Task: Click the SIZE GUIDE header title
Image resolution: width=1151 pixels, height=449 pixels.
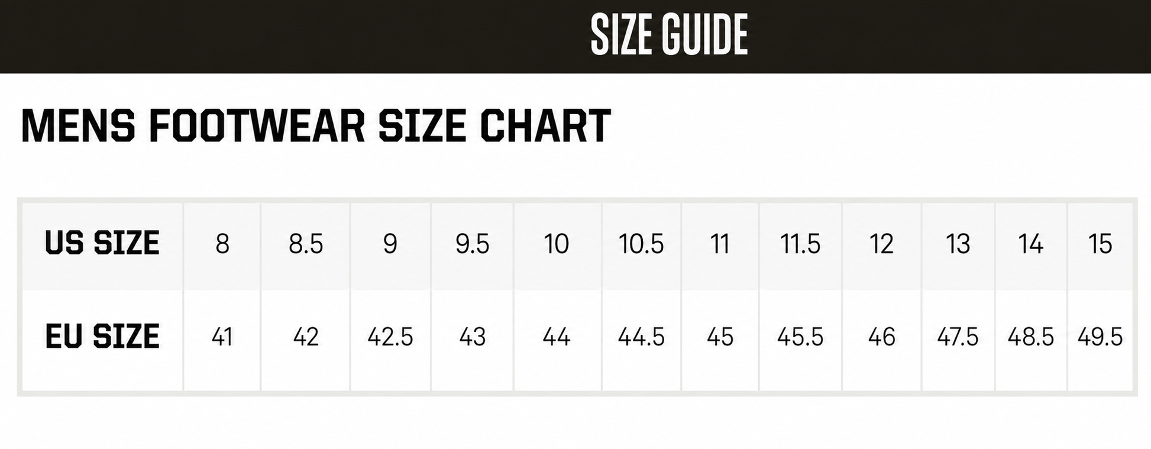Action: pos(669,35)
